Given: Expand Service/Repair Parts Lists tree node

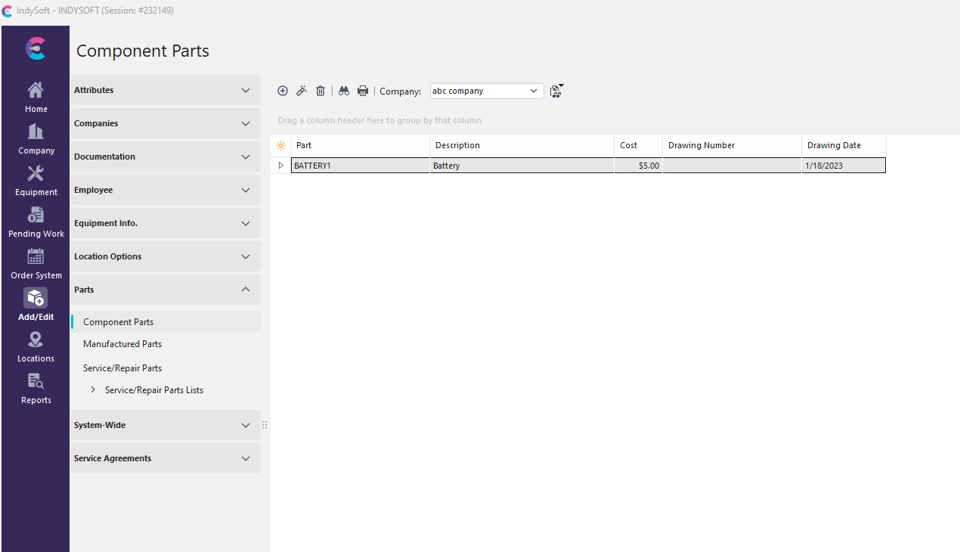Looking at the screenshot, I should [x=93, y=390].
